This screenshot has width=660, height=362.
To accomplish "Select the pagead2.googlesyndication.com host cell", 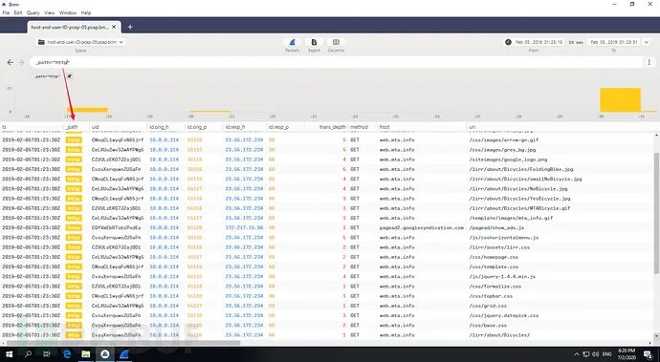I will (421, 228).
